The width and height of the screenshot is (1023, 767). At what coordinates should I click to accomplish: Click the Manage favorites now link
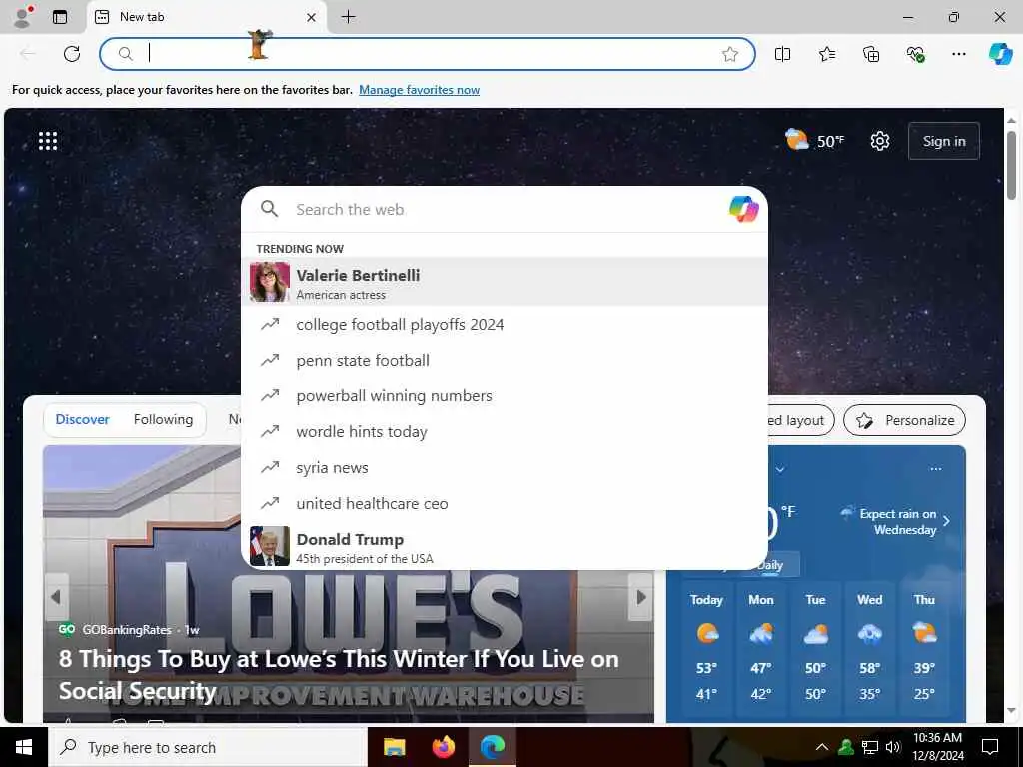419,90
